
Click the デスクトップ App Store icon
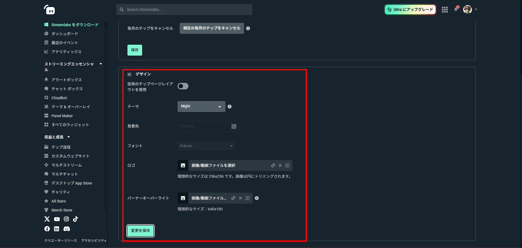pyautogui.click(x=46, y=183)
